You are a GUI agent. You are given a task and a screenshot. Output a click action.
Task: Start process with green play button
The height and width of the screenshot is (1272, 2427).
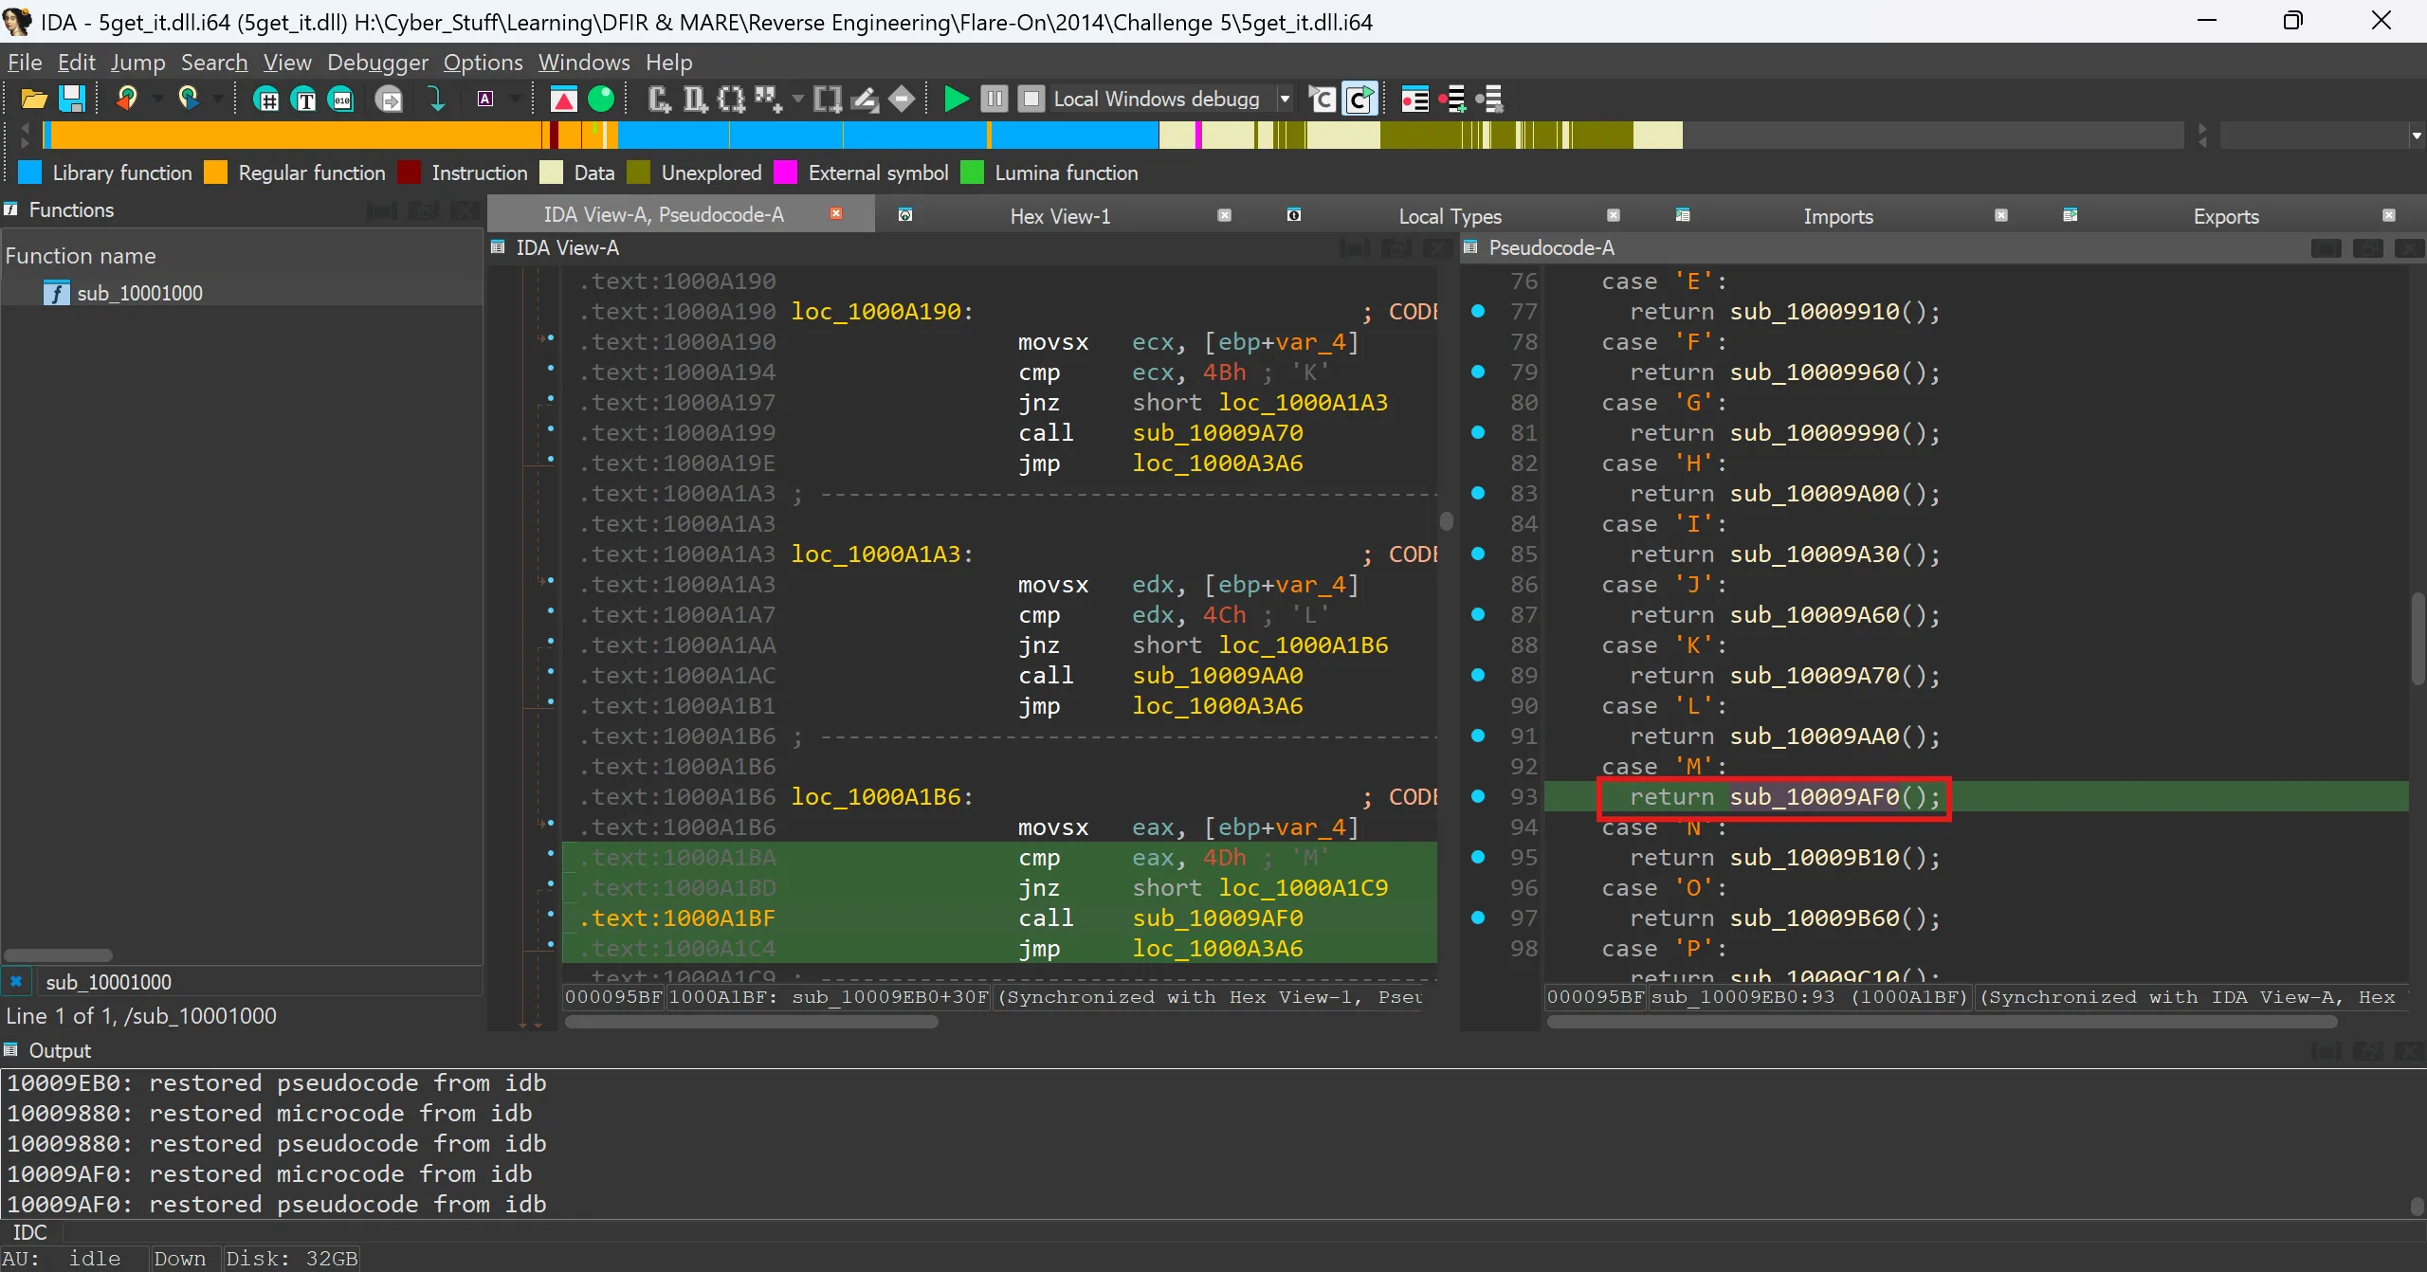pyautogui.click(x=956, y=99)
